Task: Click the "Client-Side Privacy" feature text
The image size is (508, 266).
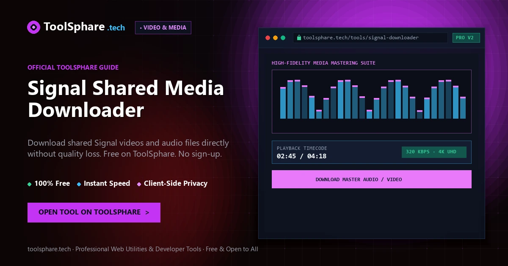Action: (176, 183)
